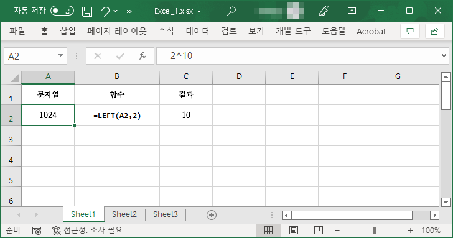
Task: Click cell A2 containing 1024
Action: tap(48, 115)
